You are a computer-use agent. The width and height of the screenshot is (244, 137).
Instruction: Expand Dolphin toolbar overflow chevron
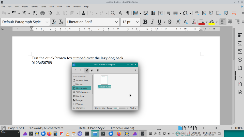pos(135,70)
